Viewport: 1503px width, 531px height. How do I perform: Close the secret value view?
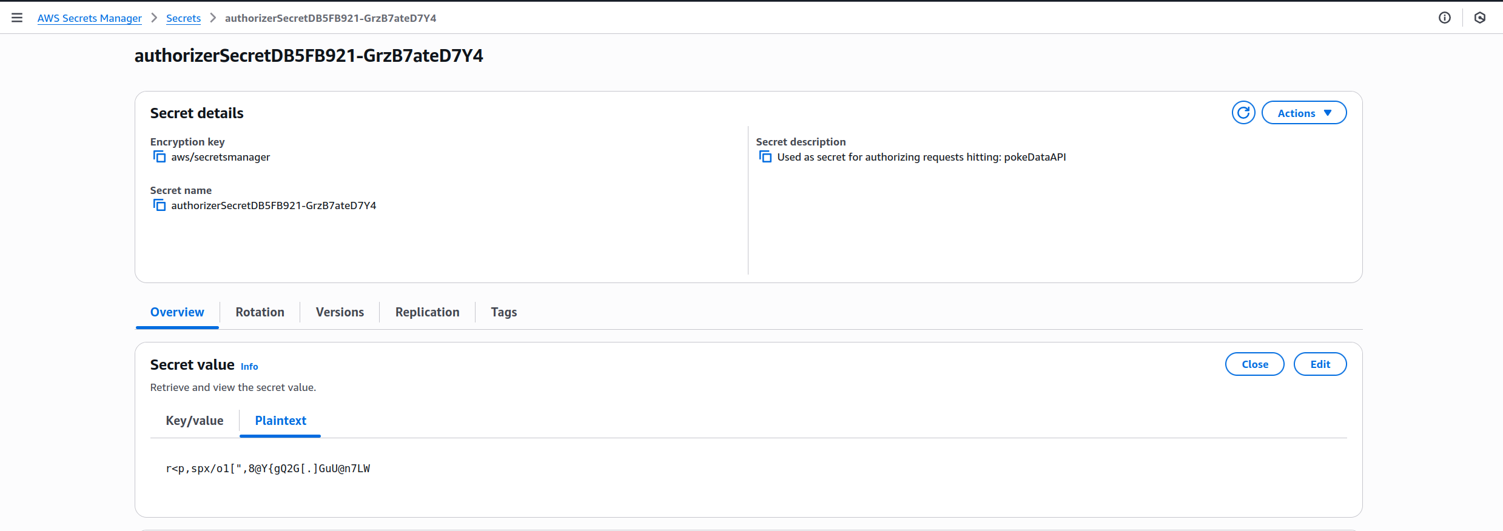coord(1255,364)
